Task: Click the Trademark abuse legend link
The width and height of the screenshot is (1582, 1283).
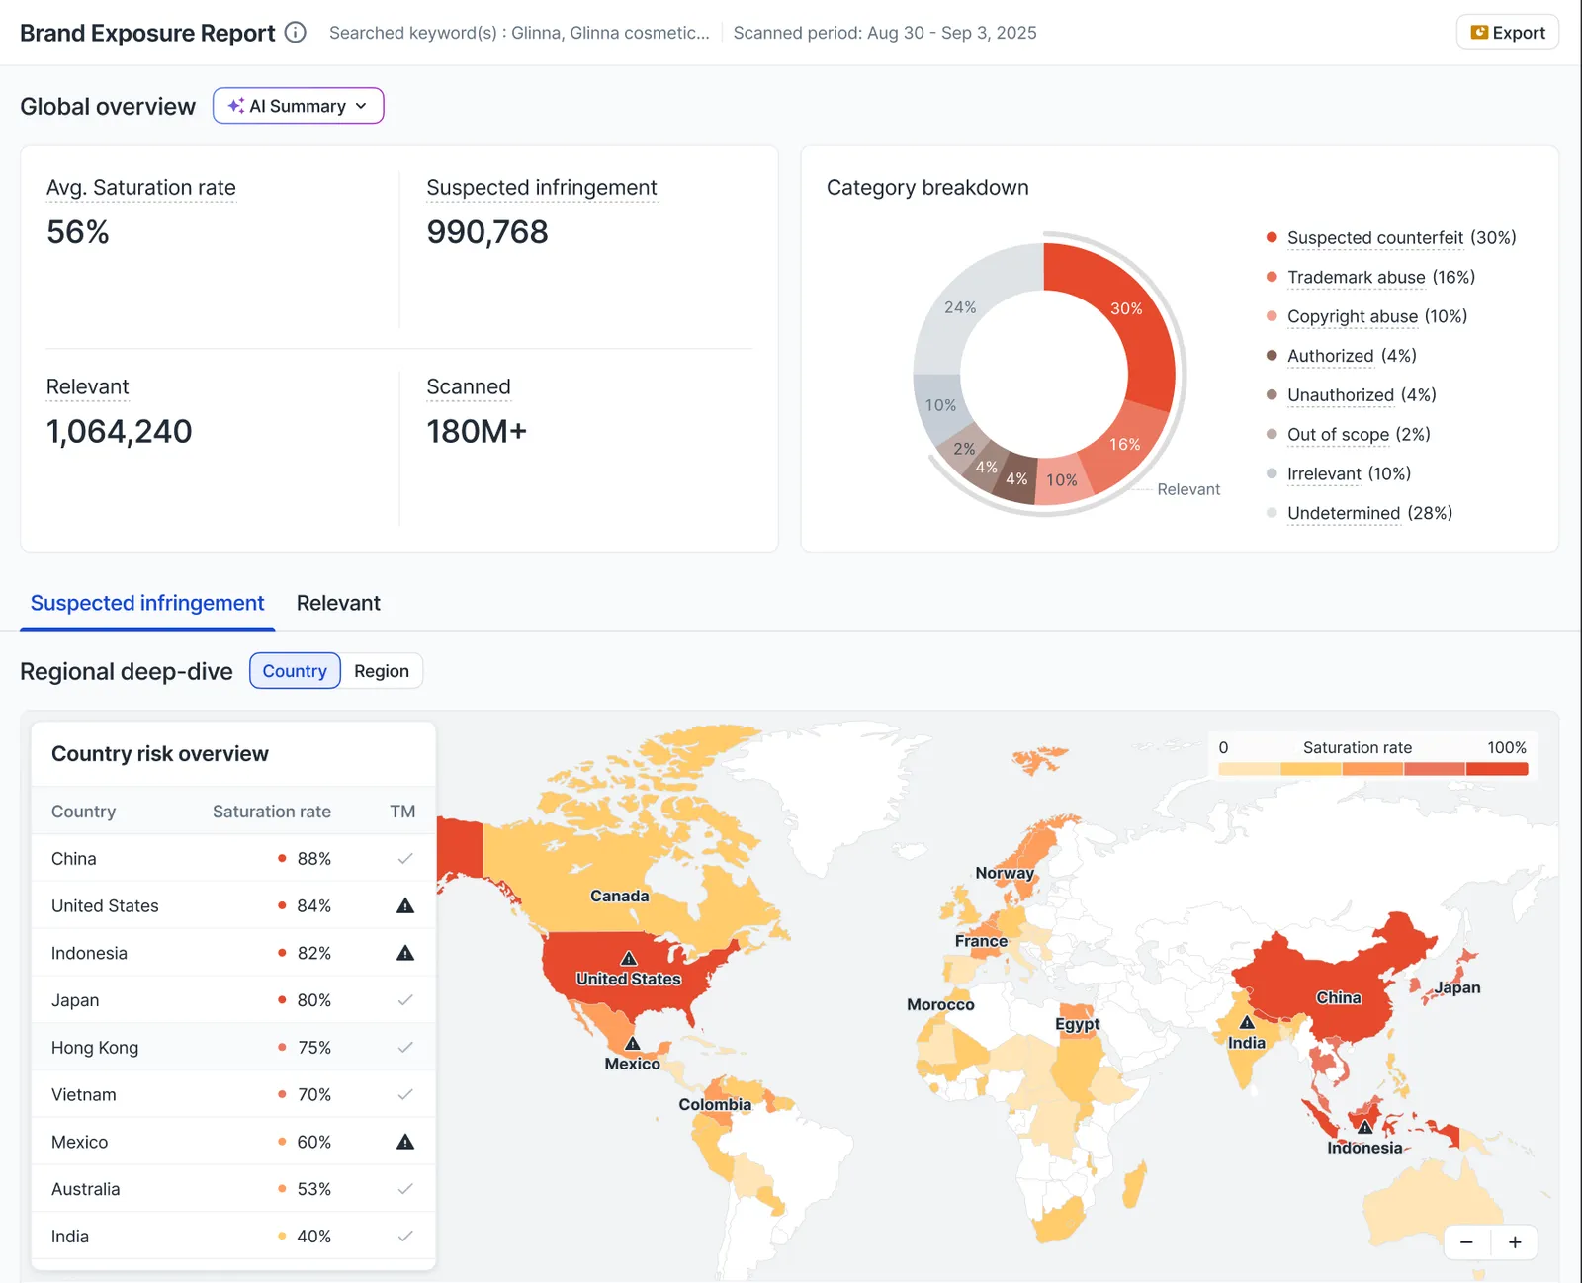Action: [x=1357, y=278]
